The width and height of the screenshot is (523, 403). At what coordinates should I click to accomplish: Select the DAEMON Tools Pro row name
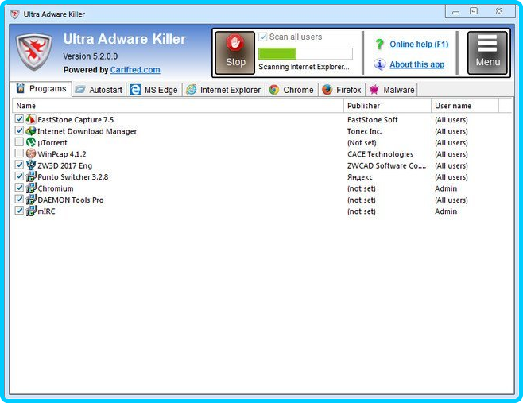[x=71, y=200]
